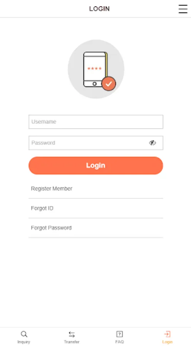The width and height of the screenshot is (191, 347).
Task: Focus the Username input field
Action: pos(96,122)
